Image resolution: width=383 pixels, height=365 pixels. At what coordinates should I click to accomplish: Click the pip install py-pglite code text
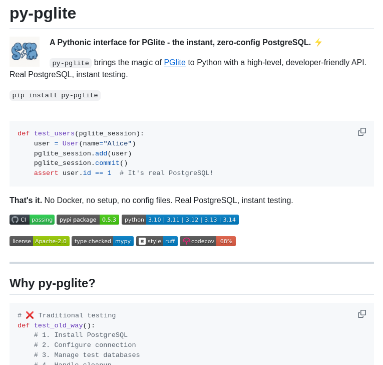click(55, 95)
